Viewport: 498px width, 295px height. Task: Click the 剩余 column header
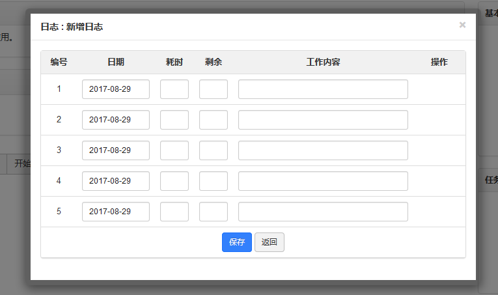214,62
